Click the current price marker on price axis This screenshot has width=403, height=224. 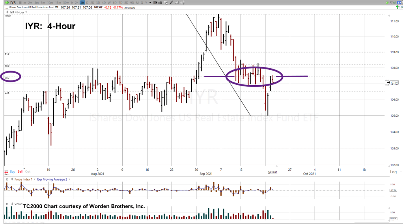tap(394, 82)
